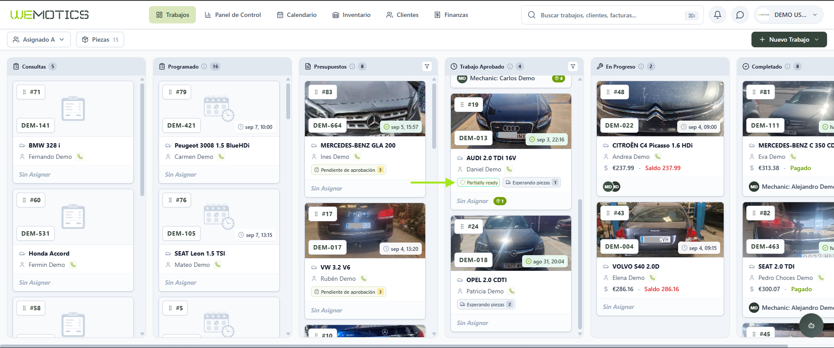Switch to the Calendario tab
Screen dimensions: 834x348
tap(297, 15)
